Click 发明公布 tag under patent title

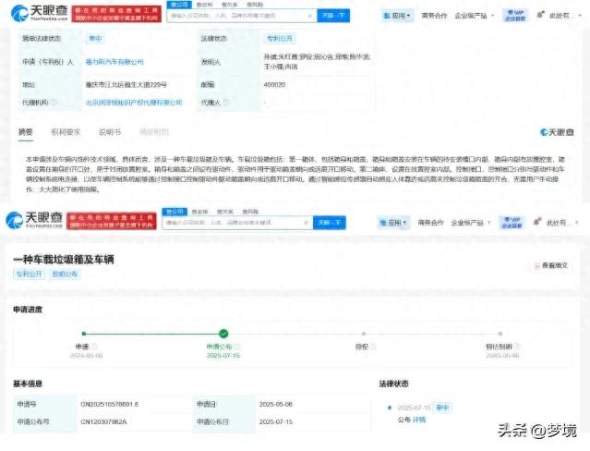65,274
